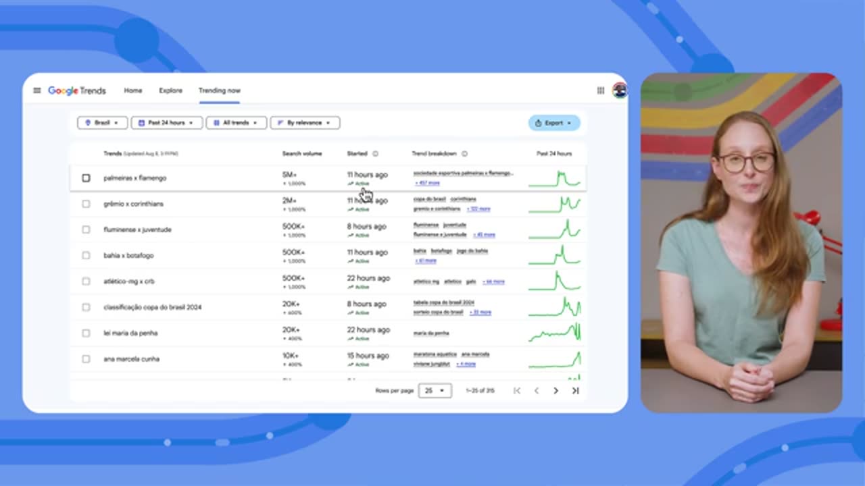
Task: Click the ana marcela cunha trend name
Action: [x=131, y=358]
